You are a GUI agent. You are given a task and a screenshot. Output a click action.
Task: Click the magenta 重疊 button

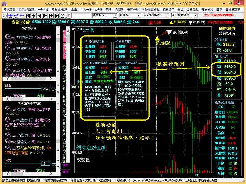65,165
